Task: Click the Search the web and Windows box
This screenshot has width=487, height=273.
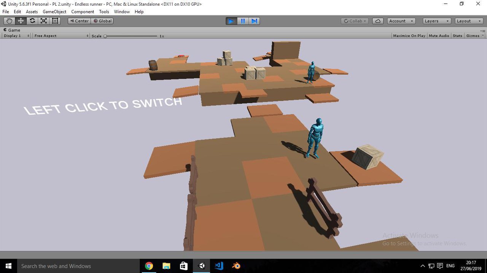Action: tap(78, 266)
